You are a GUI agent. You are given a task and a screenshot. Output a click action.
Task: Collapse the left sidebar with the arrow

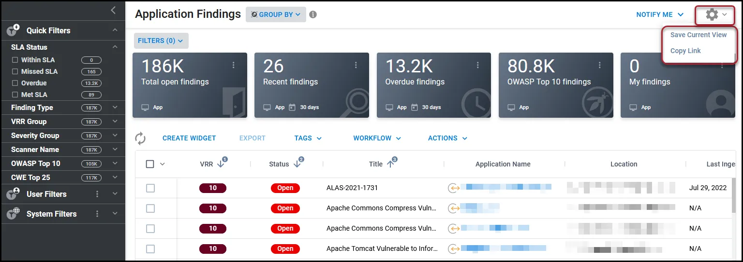click(113, 10)
